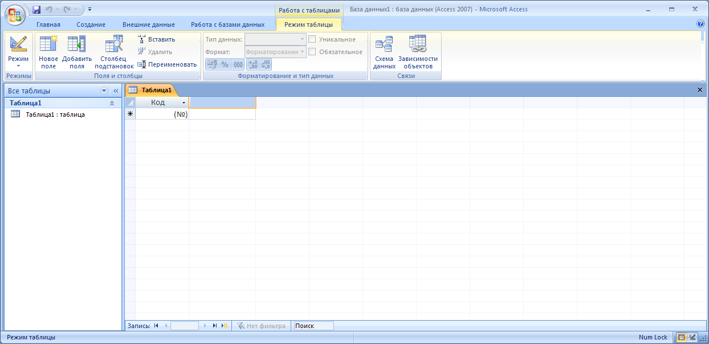Go to previous record

tap(166, 326)
